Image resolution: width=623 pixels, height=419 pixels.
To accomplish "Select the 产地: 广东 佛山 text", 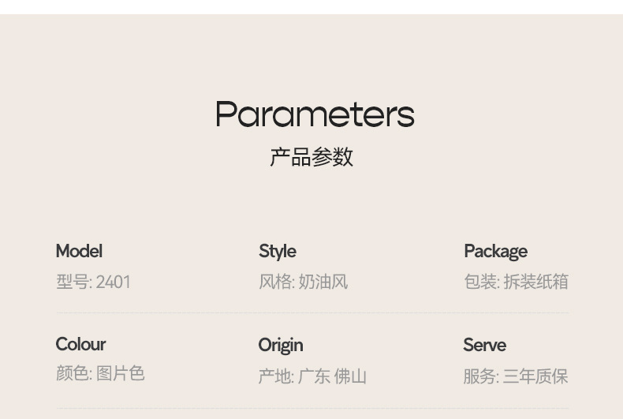I will click(x=312, y=376).
